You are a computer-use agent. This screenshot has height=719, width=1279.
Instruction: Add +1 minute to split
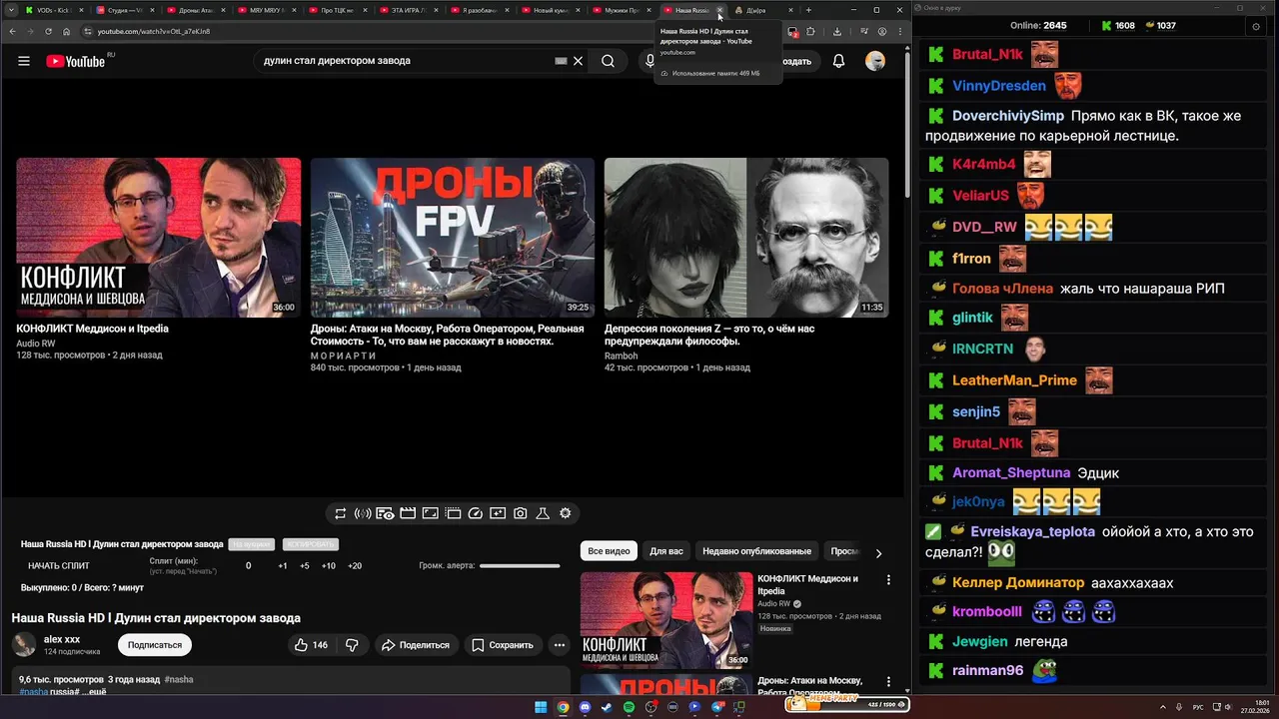(283, 566)
